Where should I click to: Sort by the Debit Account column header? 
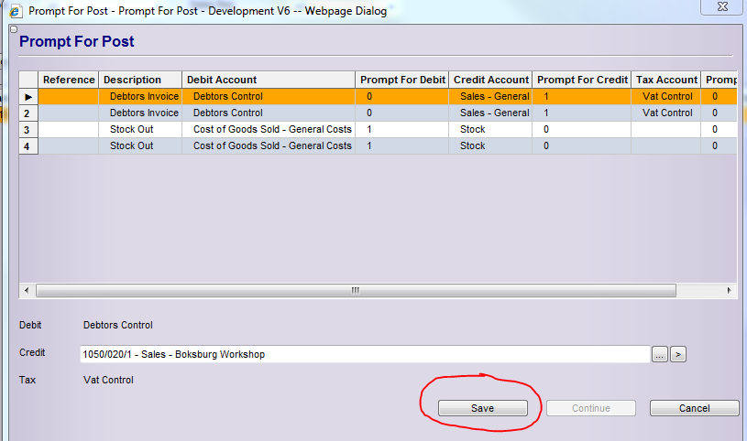tap(268, 80)
